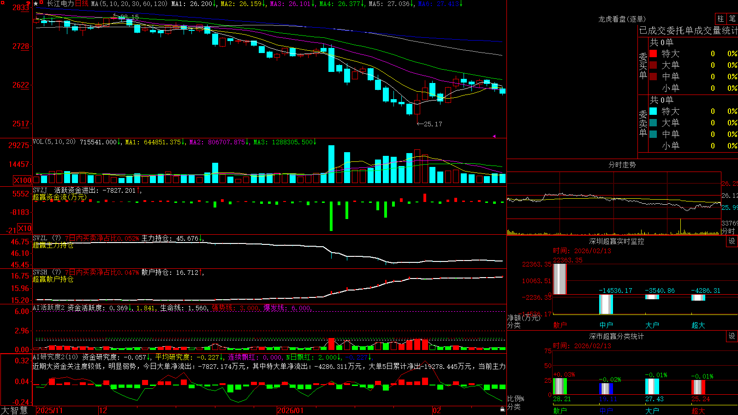Image resolution: width=738 pixels, height=415 pixels.
Task: Click the 散户 bar labeled 22363.35
Action: point(560,279)
